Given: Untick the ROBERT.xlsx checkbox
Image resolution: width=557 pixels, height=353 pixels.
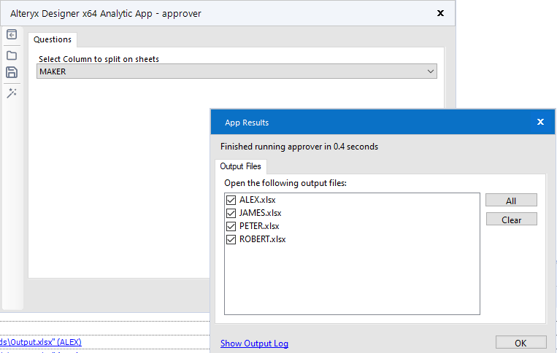Looking at the screenshot, I should pyautogui.click(x=231, y=239).
